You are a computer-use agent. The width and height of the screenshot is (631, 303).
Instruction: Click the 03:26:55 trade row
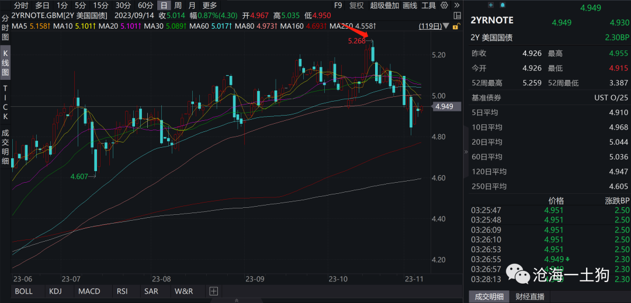tap(550, 259)
